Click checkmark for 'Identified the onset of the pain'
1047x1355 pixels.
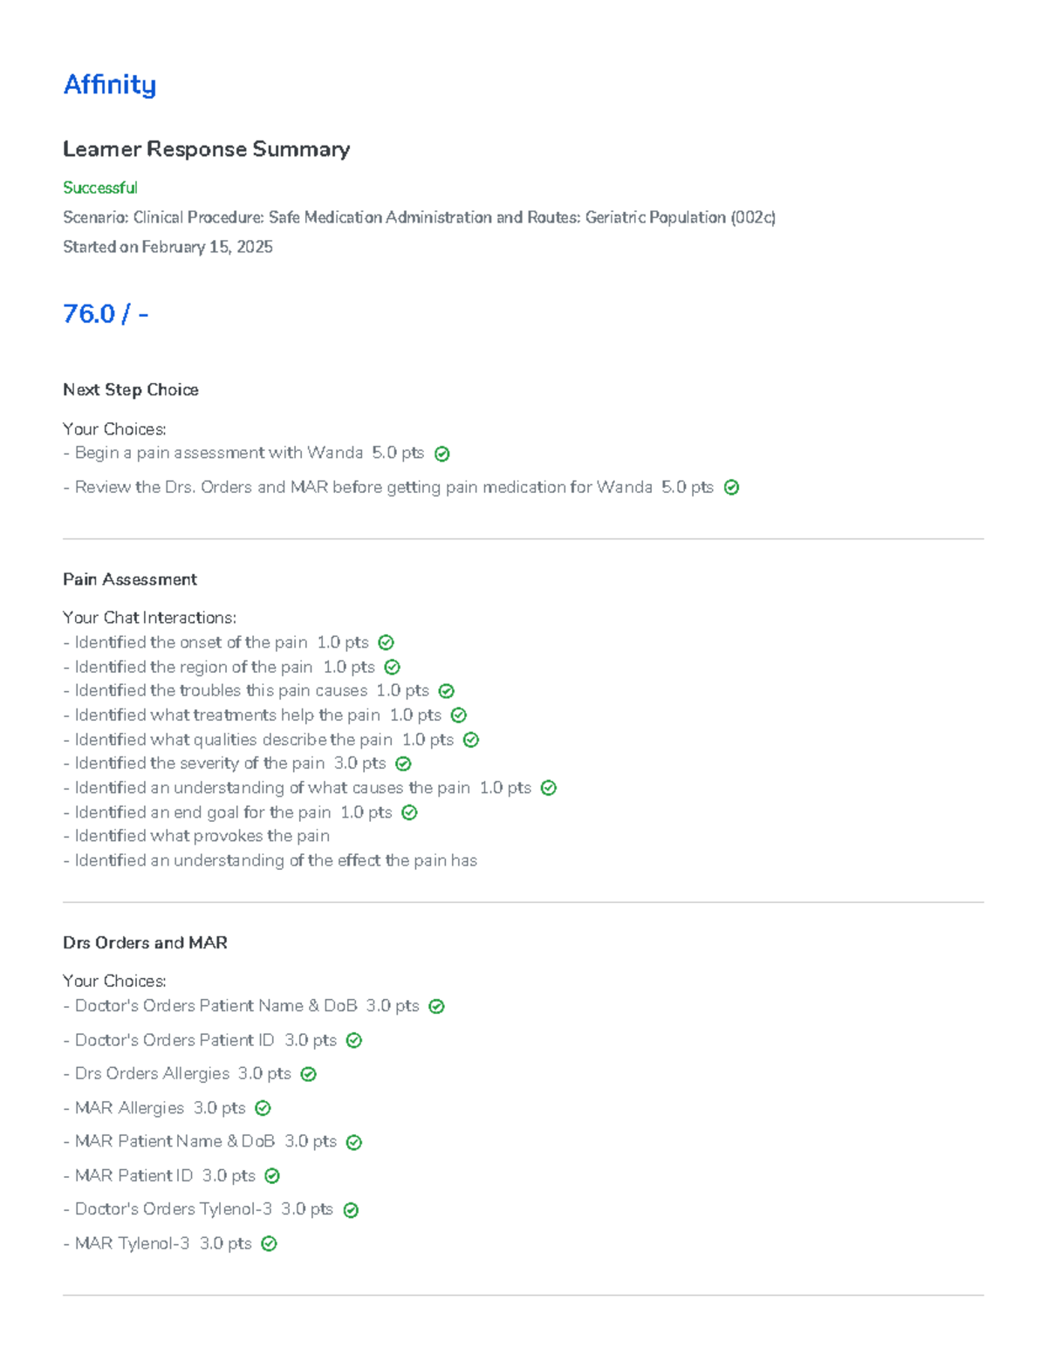[387, 643]
